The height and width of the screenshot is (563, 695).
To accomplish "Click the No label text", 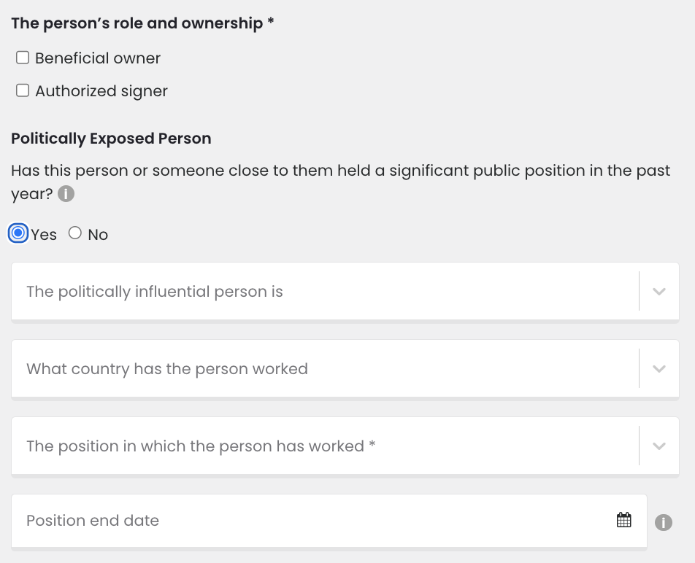I will (x=98, y=235).
